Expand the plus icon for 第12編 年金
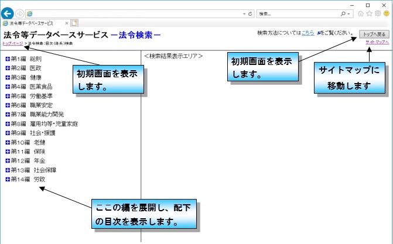This screenshot has width=393, height=244. click(x=7, y=161)
